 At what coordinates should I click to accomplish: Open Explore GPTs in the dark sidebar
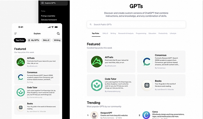[54, 3]
